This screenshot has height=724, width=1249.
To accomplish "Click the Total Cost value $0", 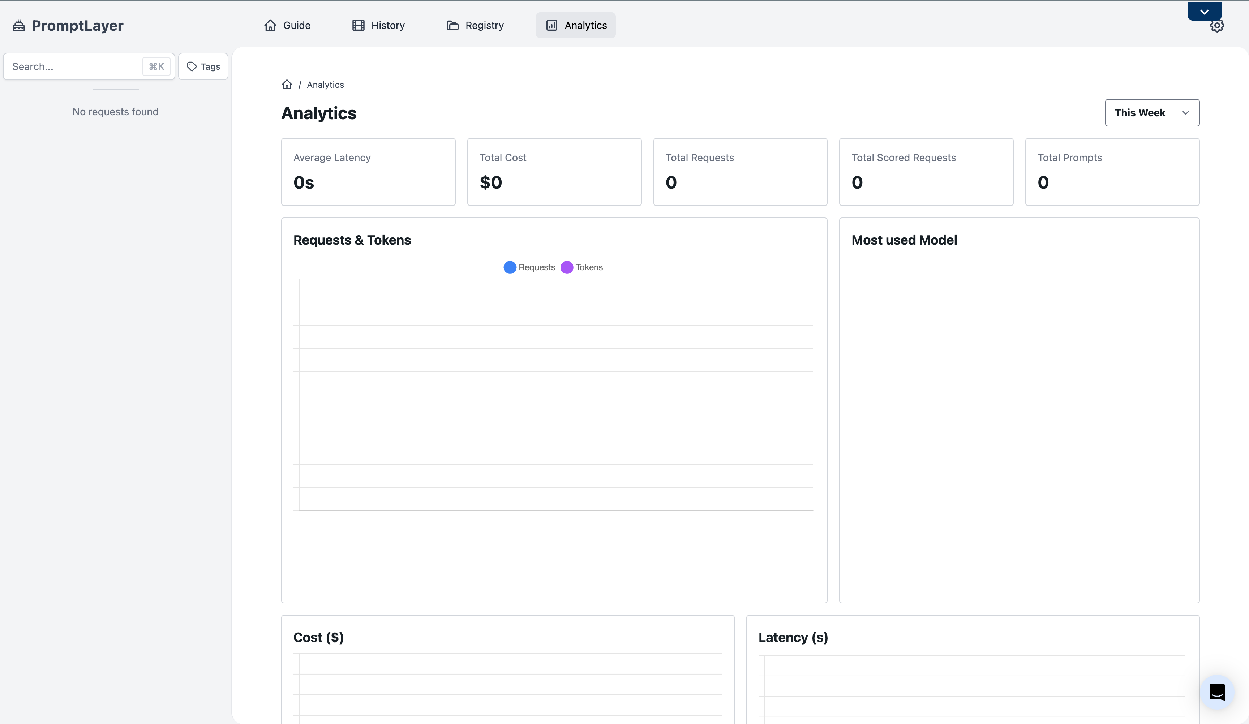I will point(491,182).
